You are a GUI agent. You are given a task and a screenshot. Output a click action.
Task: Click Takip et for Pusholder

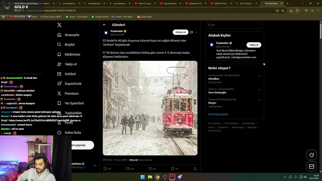point(254,45)
